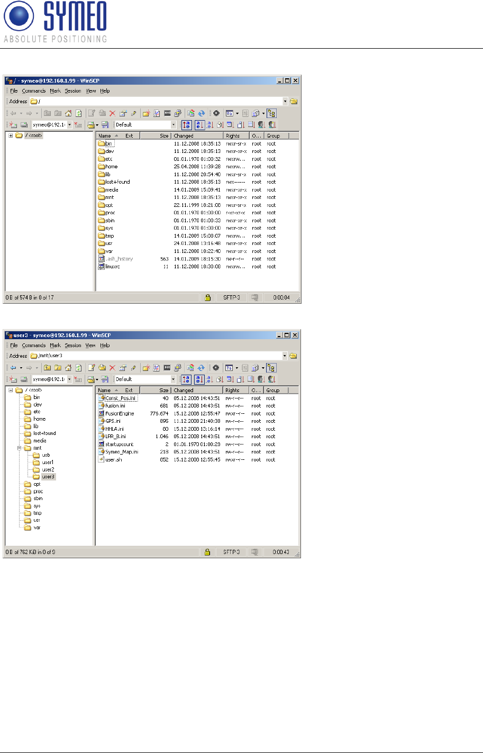Image resolution: width=483 pixels, height=753 pixels.
Task: Open preferences gear icon in upper window
Action: 216,113
